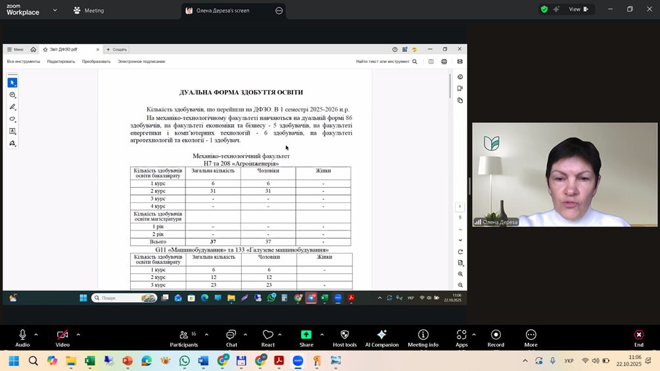The width and height of the screenshot is (660, 371).
Task: Click the green Share screen icon
Action: [306, 335]
